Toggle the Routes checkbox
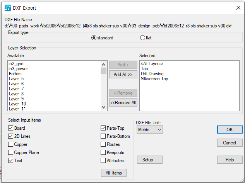The image size is (245, 183). point(103,144)
